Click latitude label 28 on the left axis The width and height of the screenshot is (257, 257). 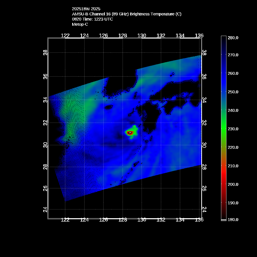45,167
